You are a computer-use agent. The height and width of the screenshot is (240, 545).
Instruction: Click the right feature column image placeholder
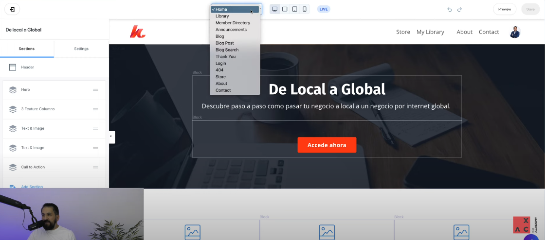[x=461, y=232]
